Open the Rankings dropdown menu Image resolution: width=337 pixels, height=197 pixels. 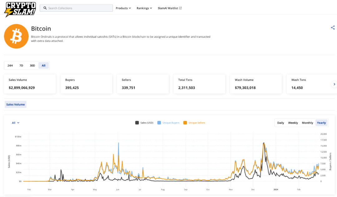(144, 8)
